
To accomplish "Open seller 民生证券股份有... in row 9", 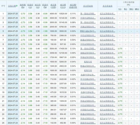I will click(x=107, y=49).
